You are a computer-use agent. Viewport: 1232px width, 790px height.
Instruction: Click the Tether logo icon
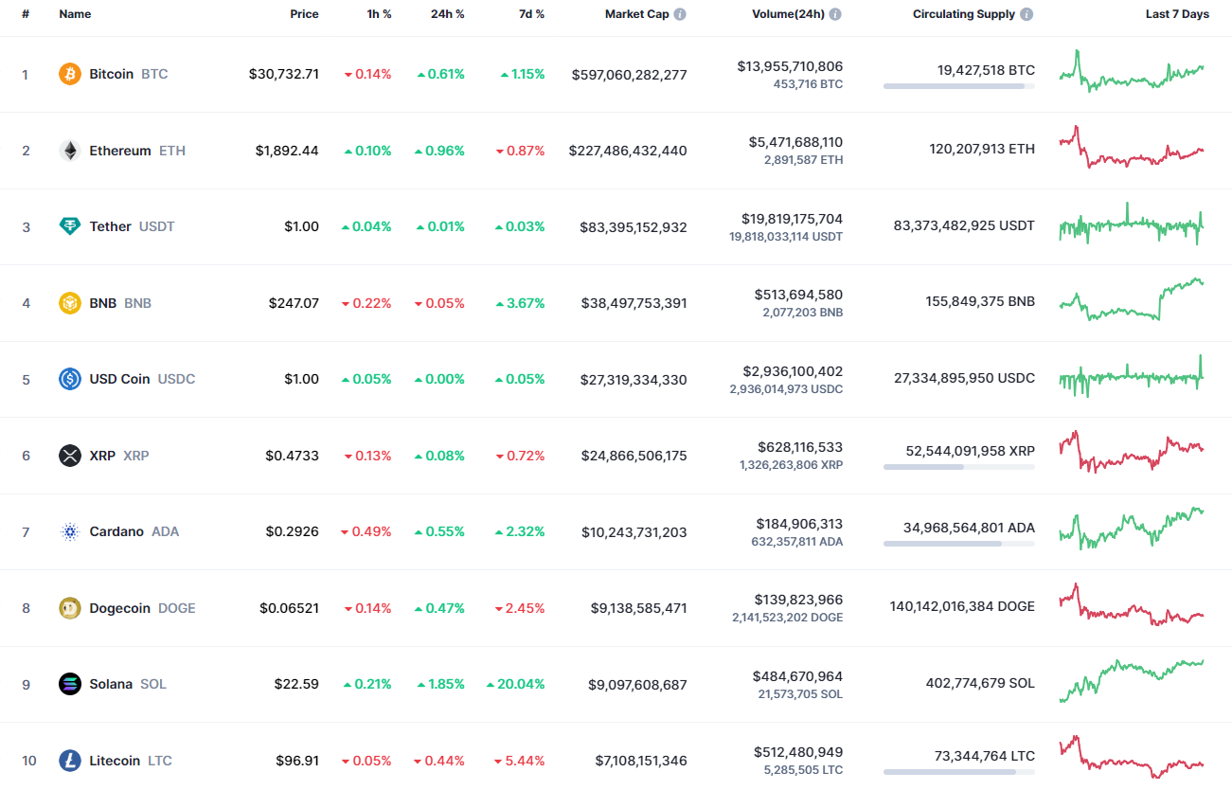pos(70,226)
